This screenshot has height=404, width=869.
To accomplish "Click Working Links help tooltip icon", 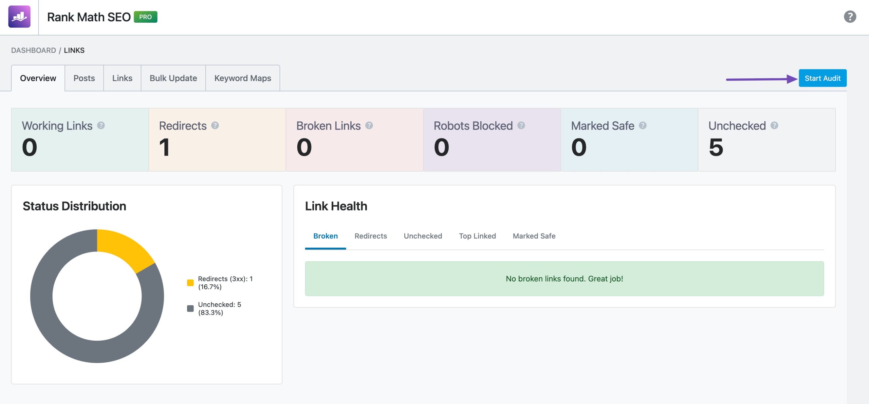I will click(x=101, y=125).
